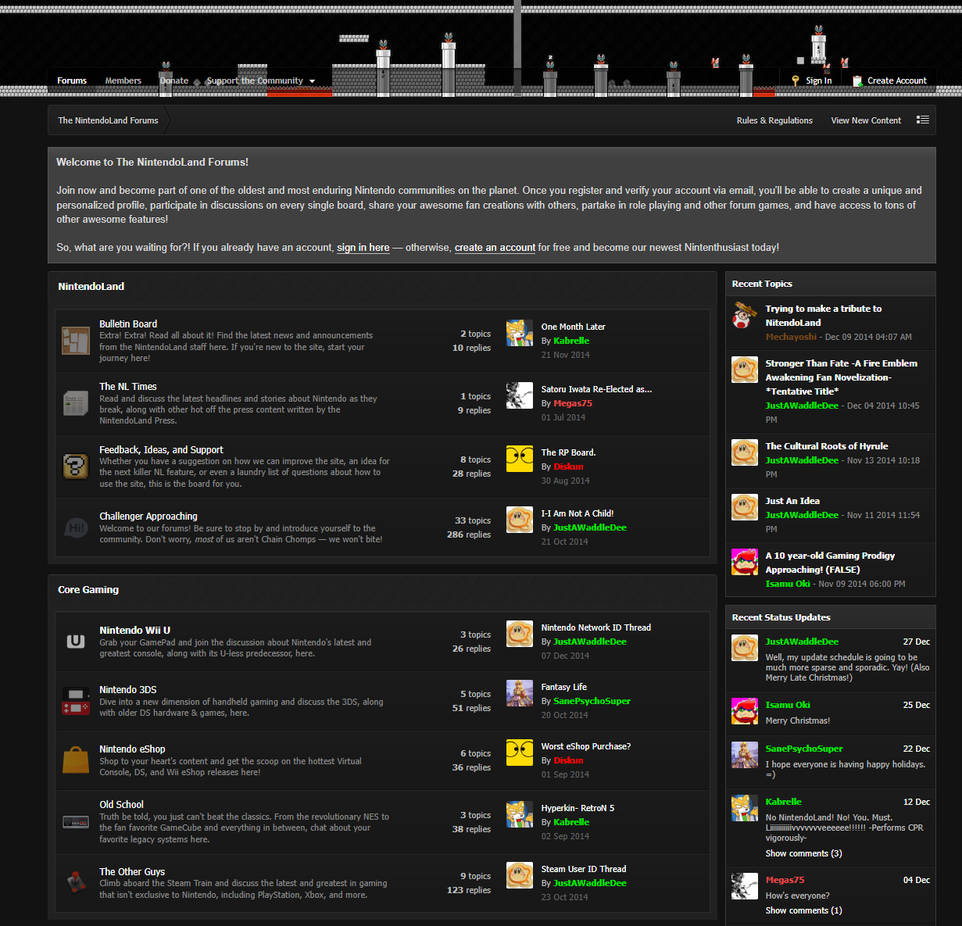The height and width of the screenshot is (926, 962).
Task: Click Megas75's avatar in status updates
Action: point(745,886)
